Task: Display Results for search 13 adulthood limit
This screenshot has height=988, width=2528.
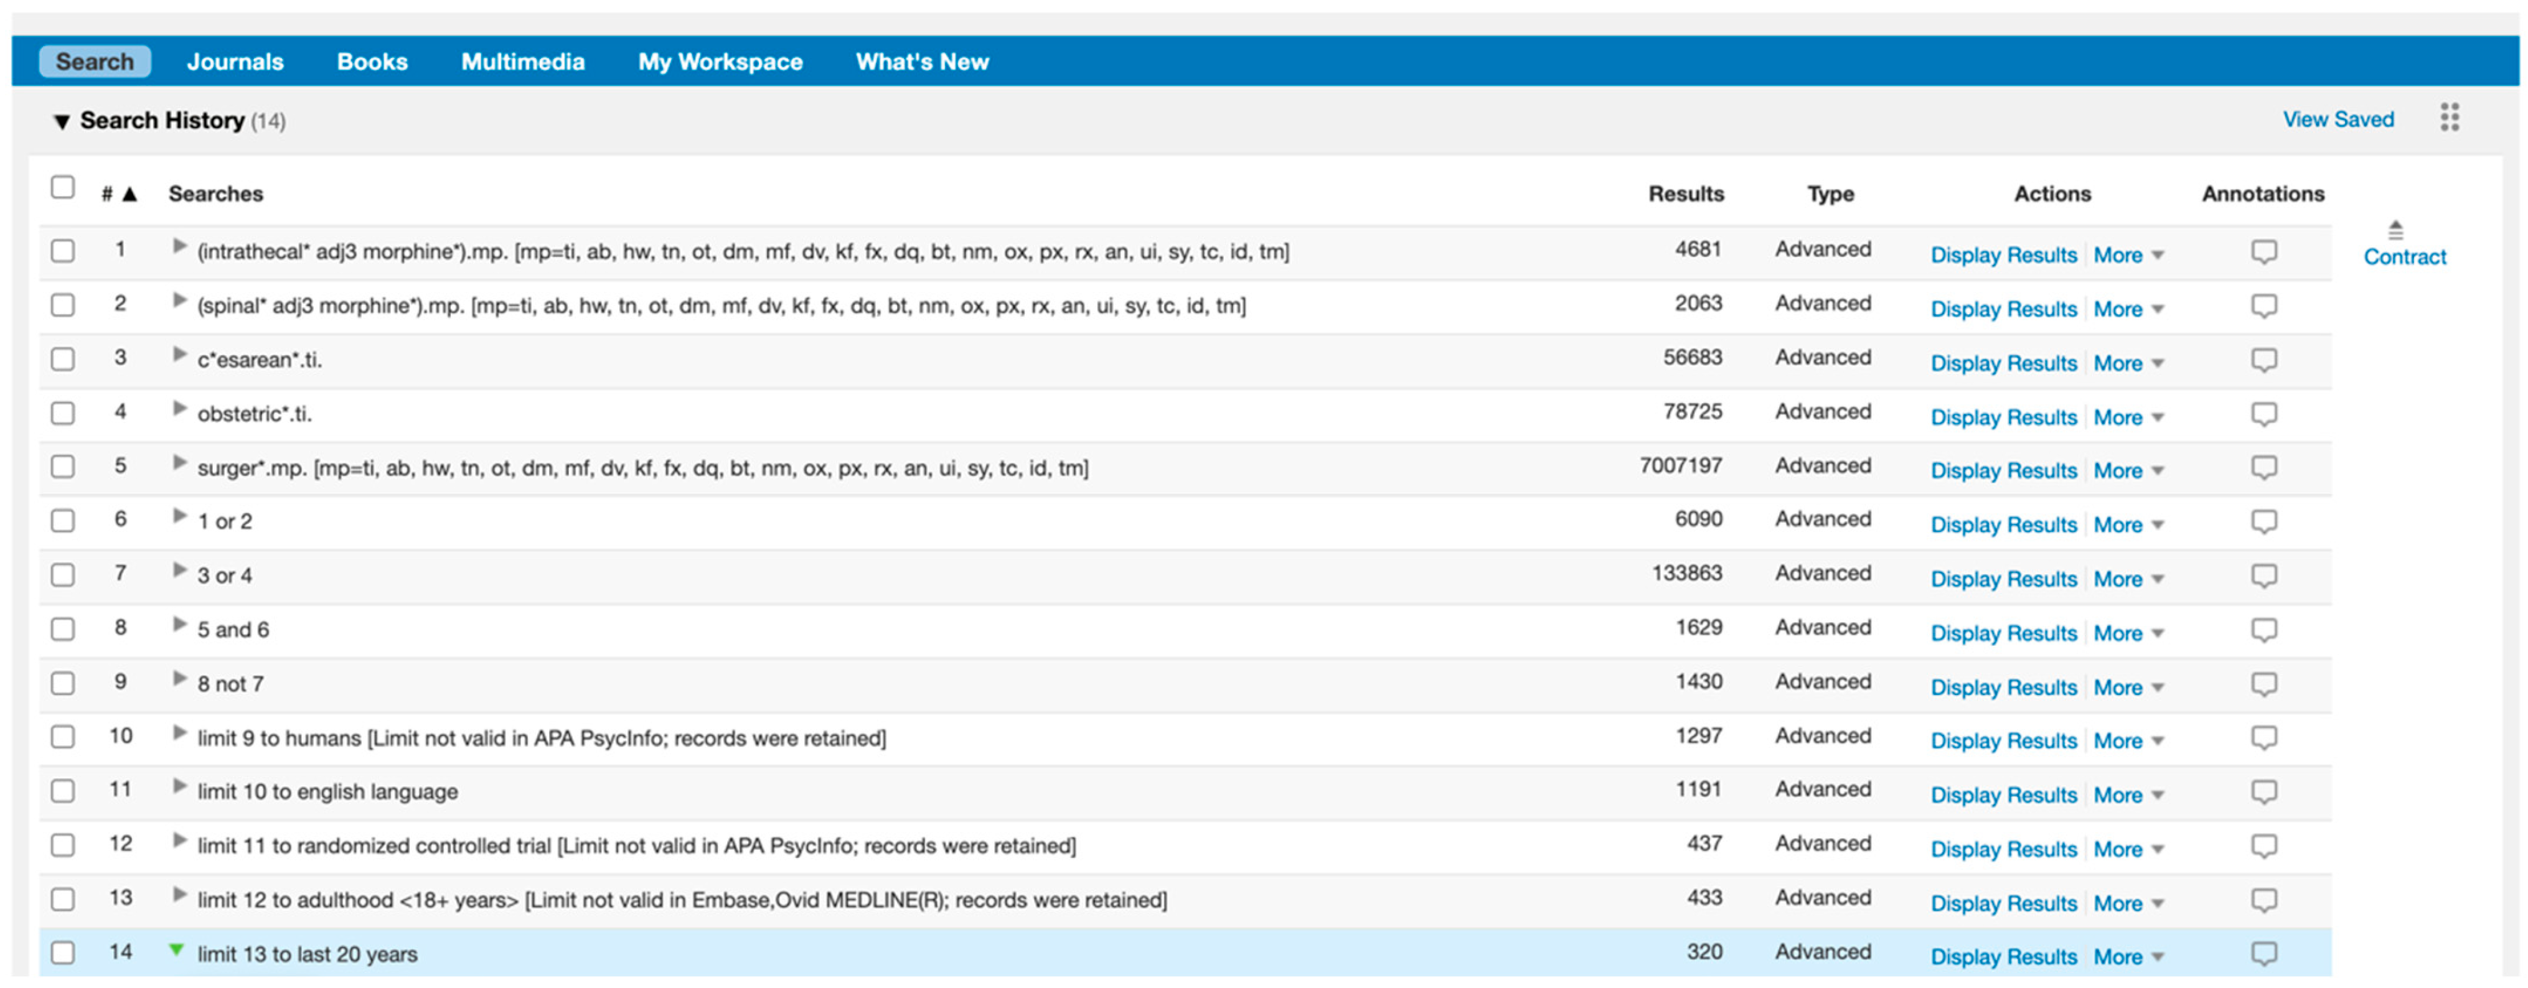Action: (2003, 903)
